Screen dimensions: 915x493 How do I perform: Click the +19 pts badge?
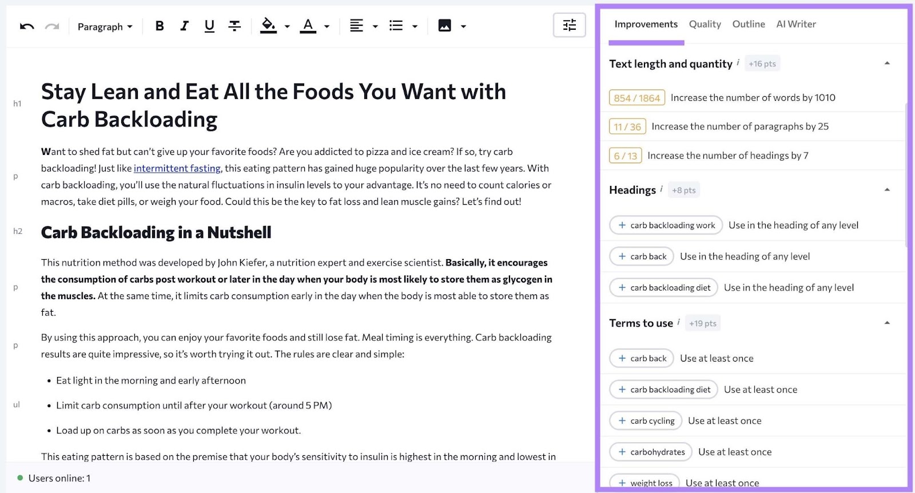703,323
